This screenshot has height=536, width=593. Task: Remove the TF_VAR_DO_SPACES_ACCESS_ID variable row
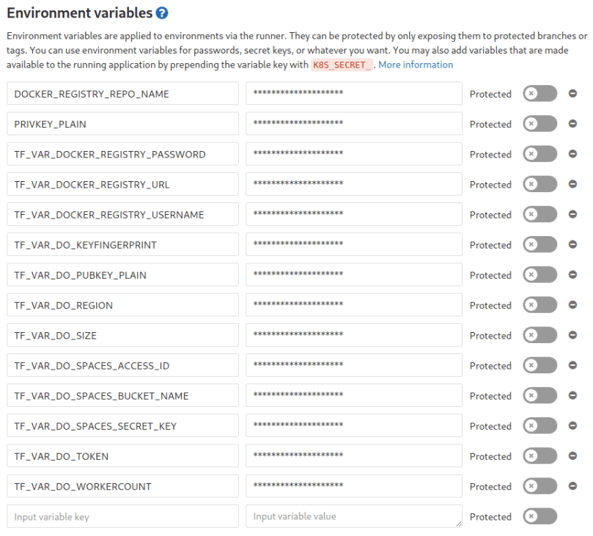[x=572, y=365]
